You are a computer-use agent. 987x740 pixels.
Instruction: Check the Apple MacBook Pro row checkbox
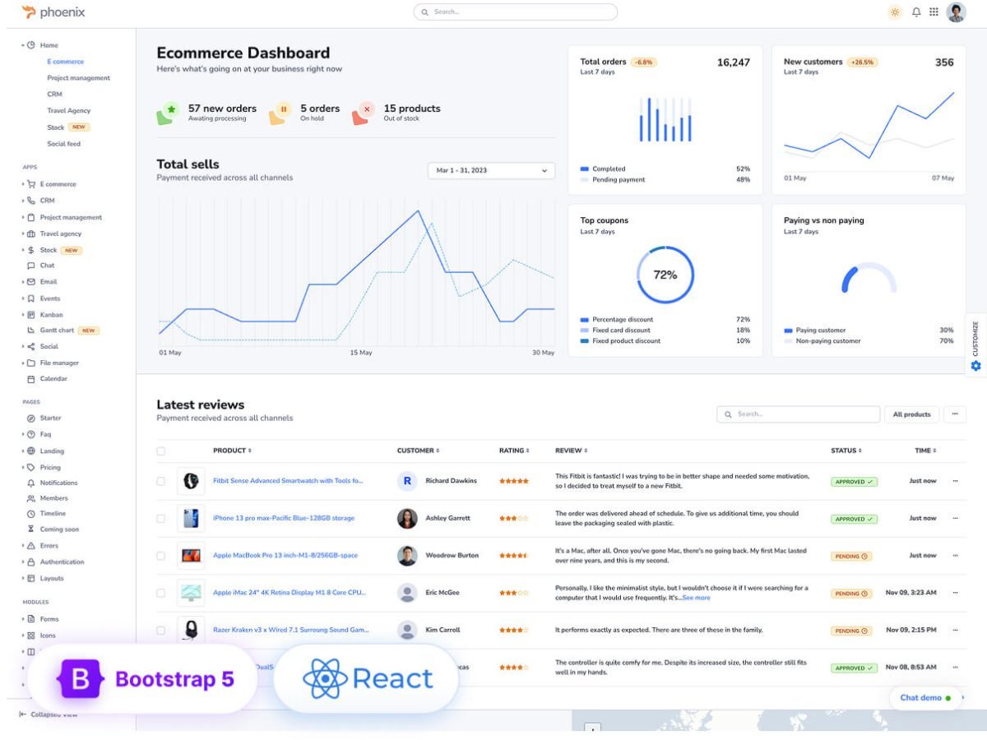[x=160, y=556]
